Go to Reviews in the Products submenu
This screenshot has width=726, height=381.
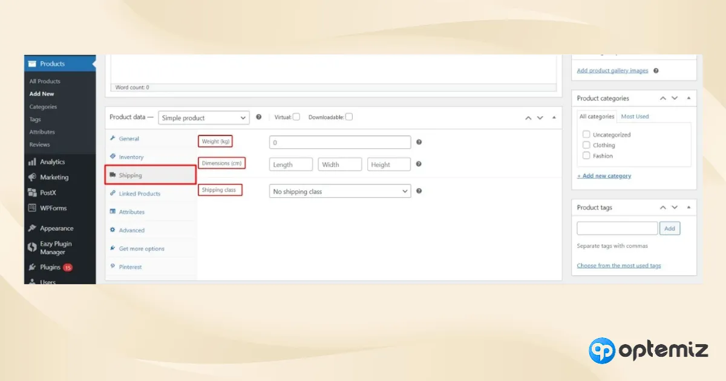click(x=40, y=145)
